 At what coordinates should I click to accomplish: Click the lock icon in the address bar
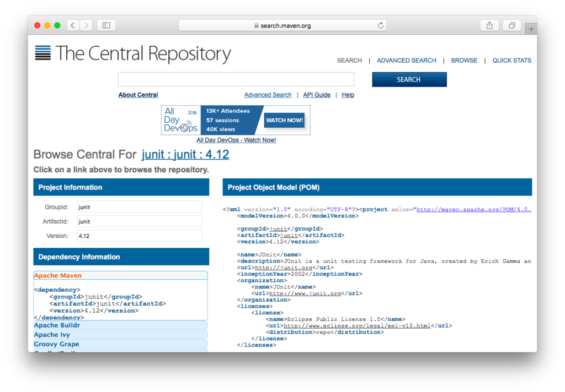[x=256, y=25]
